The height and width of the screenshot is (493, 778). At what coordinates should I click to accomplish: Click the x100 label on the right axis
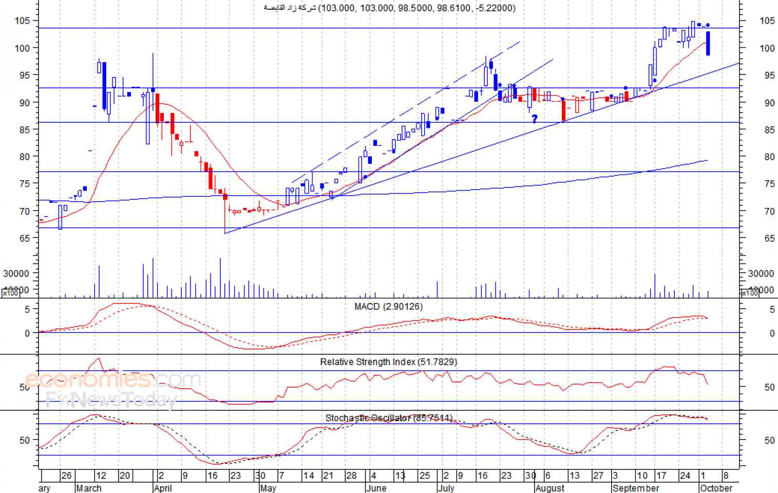750,293
